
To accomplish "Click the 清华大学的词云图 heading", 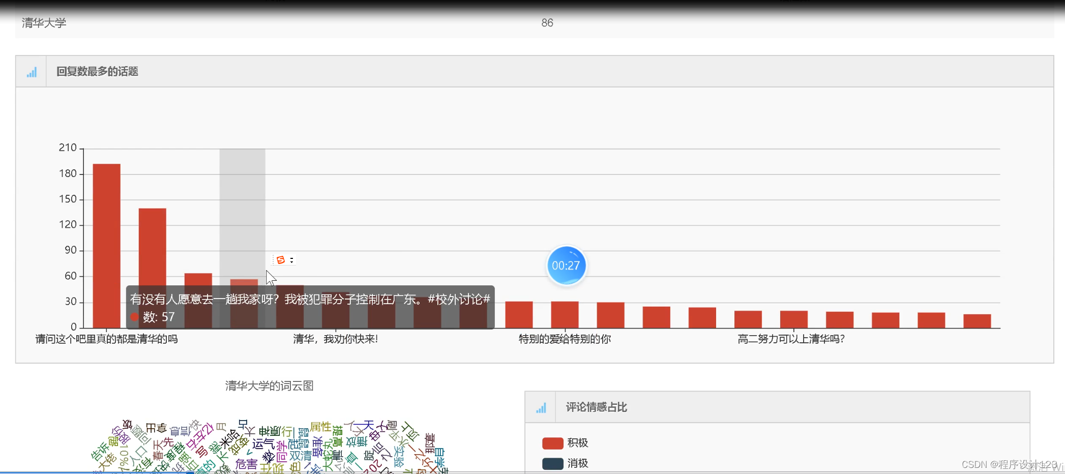I will coord(269,386).
